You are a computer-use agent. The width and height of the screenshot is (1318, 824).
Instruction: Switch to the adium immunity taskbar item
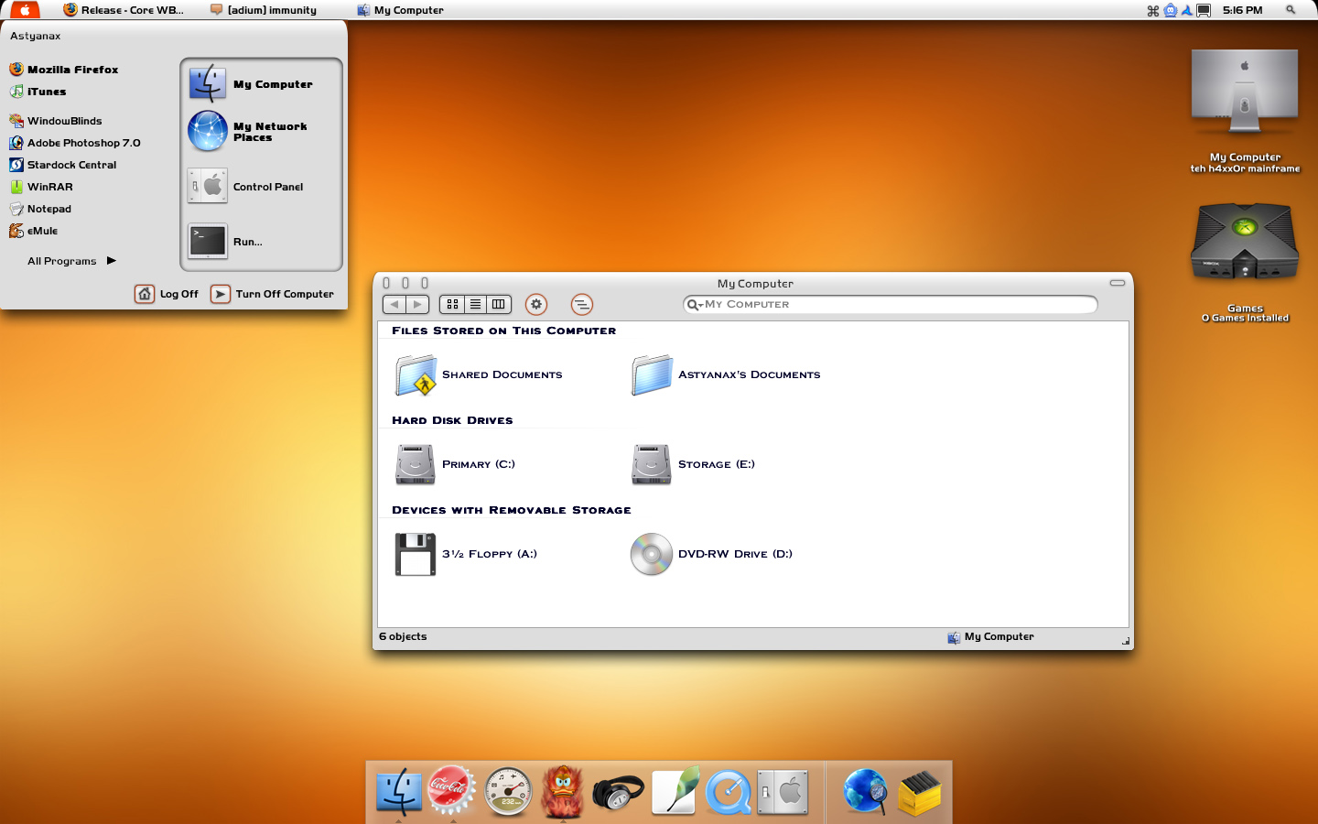click(264, 10)
